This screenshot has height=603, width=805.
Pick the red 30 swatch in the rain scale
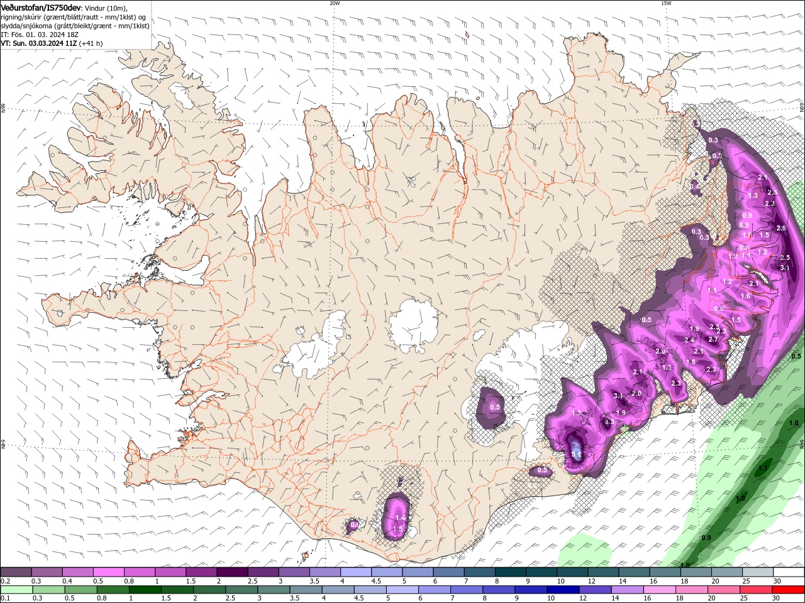[x=787, y=590]
